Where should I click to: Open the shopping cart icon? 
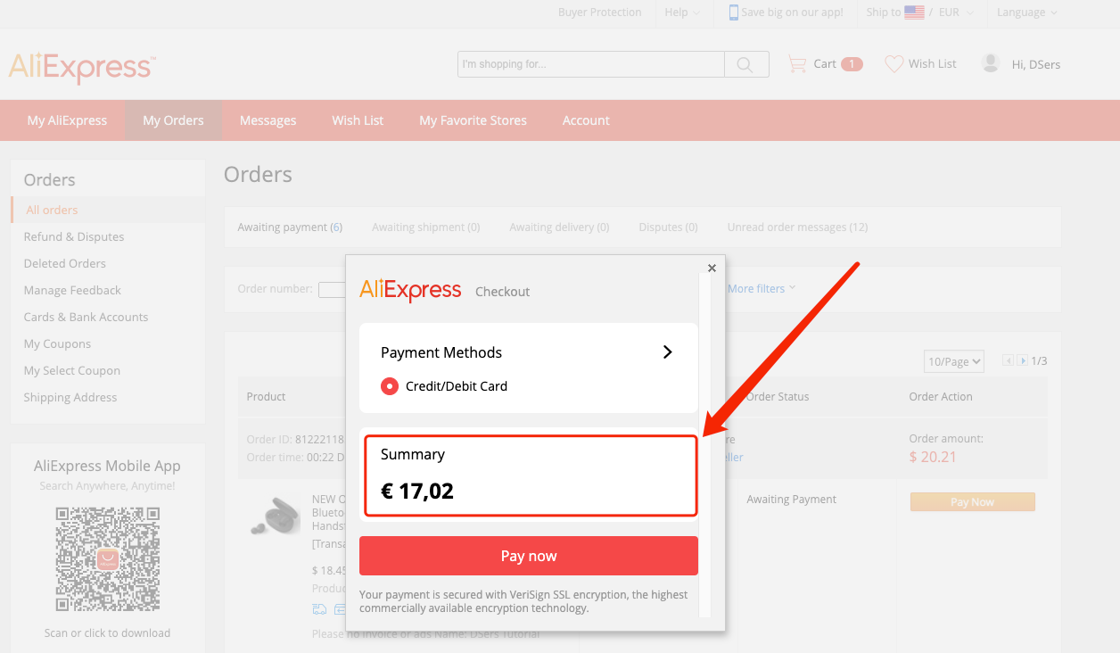click(797, 64)
